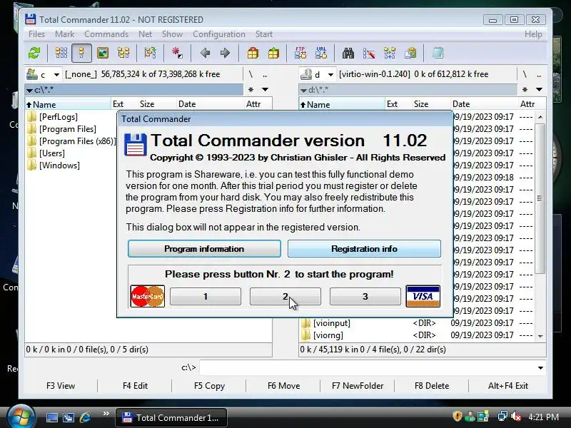Open the Help menu
571x428 pixels.
pyautogui.click(x=533, y=34)
